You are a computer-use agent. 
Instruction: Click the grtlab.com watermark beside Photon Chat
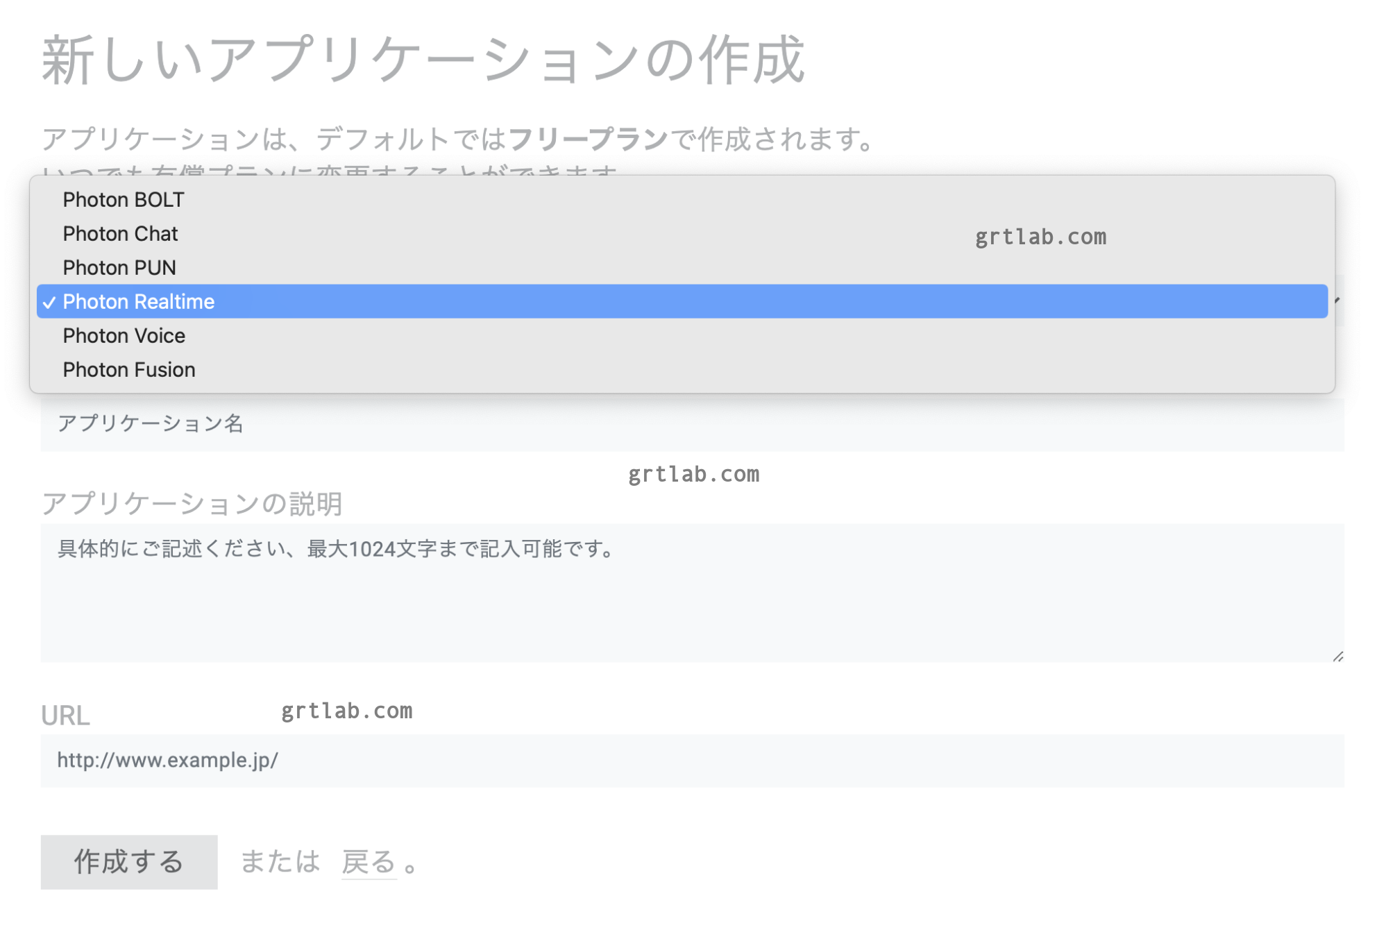pyautogui.click(x=1040, y=237)
